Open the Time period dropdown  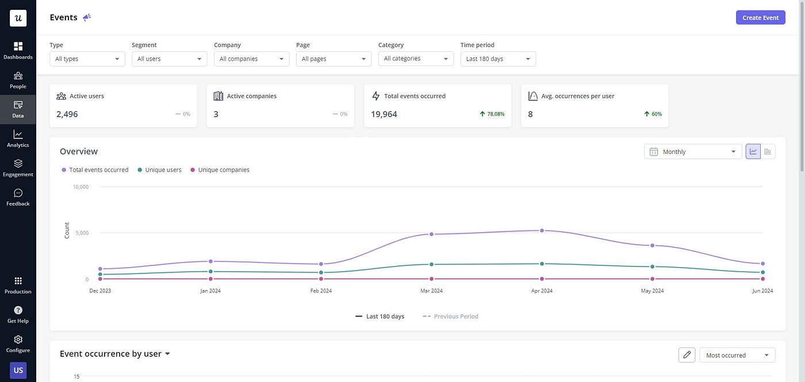tap(498, 59)
